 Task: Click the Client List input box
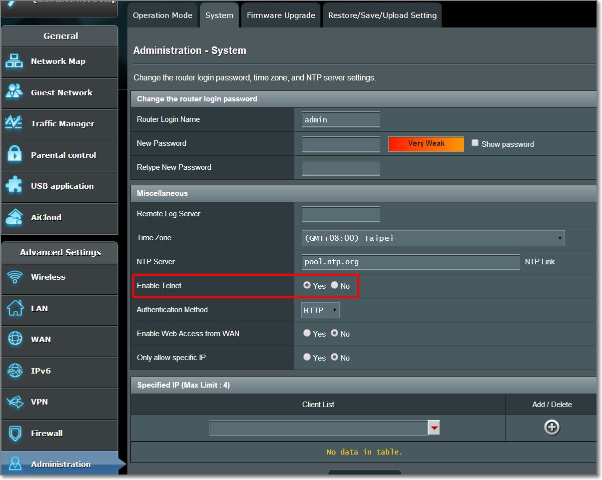tap(319, 428)
